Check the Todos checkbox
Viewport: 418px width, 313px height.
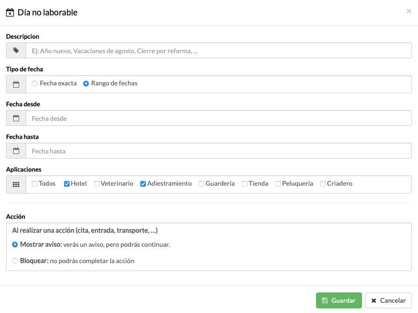[x=35, y=184]
